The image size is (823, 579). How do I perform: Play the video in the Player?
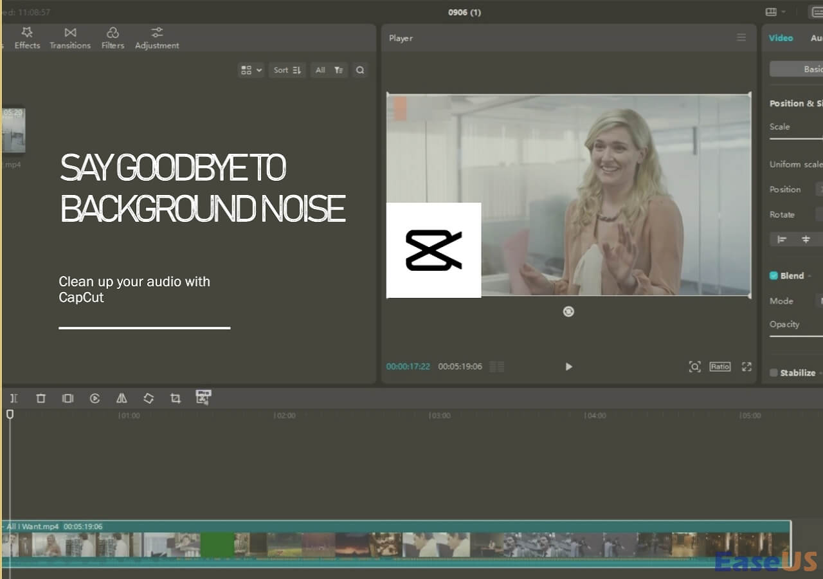point(568,367)
